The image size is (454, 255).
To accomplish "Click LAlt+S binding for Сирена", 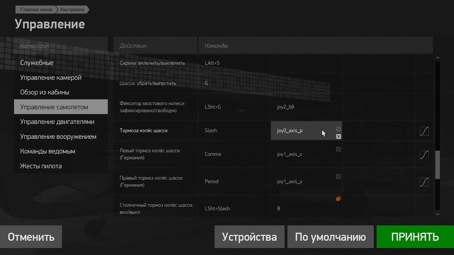I will [x=234, y=63].
